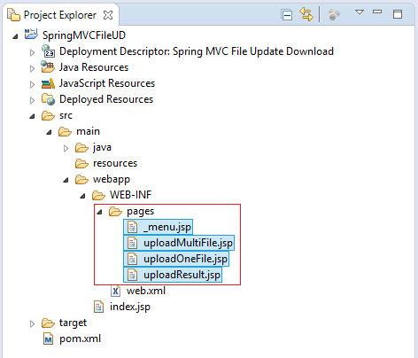Click the Deployed Resources folder icon
The width and height of the screenshot is (418, 358).
pyautogui.click(x=48, y=99)
